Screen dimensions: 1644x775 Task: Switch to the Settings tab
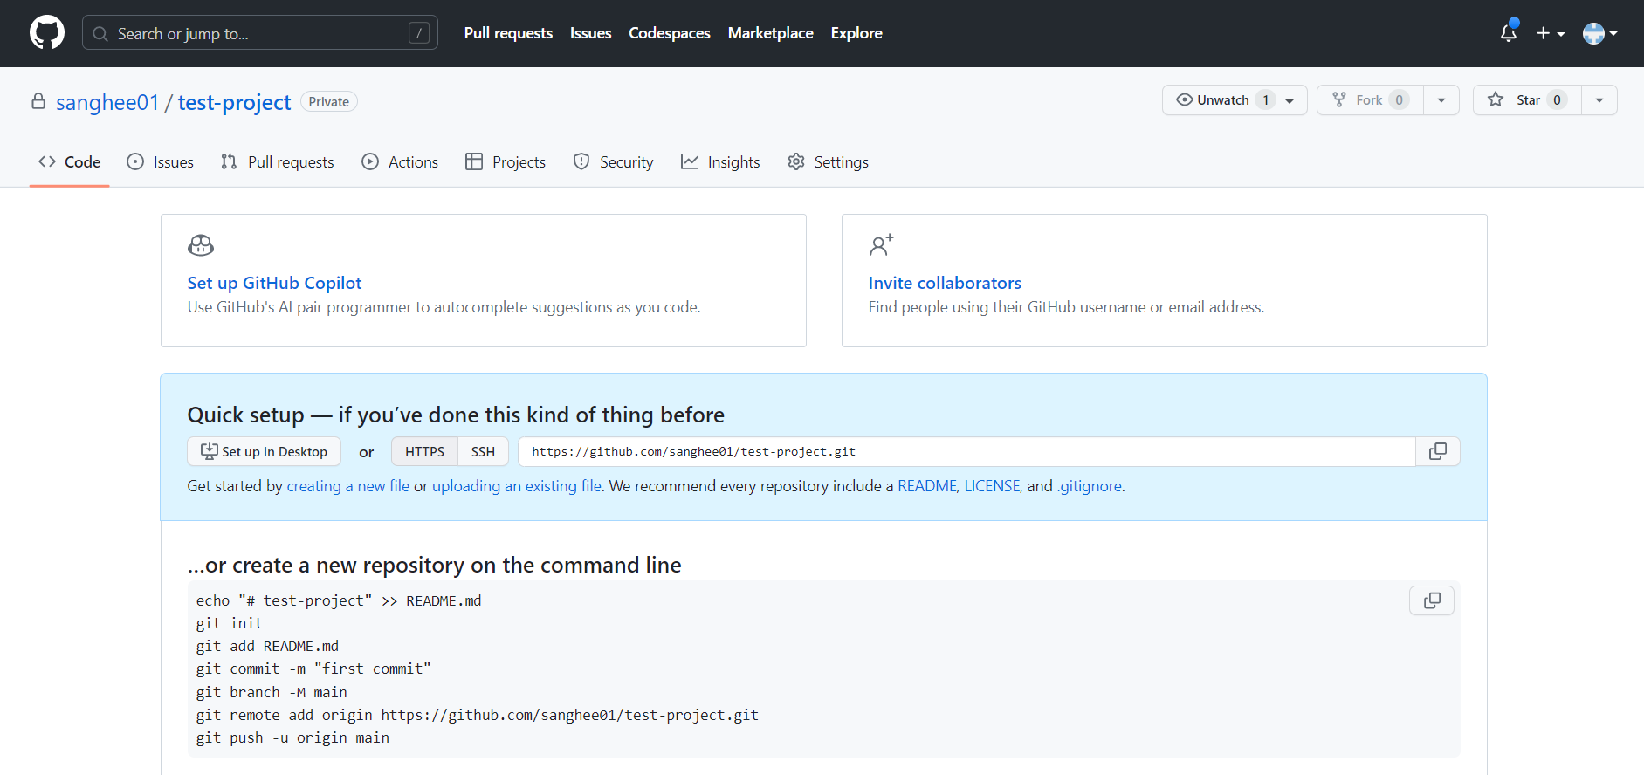pos(828,162)
